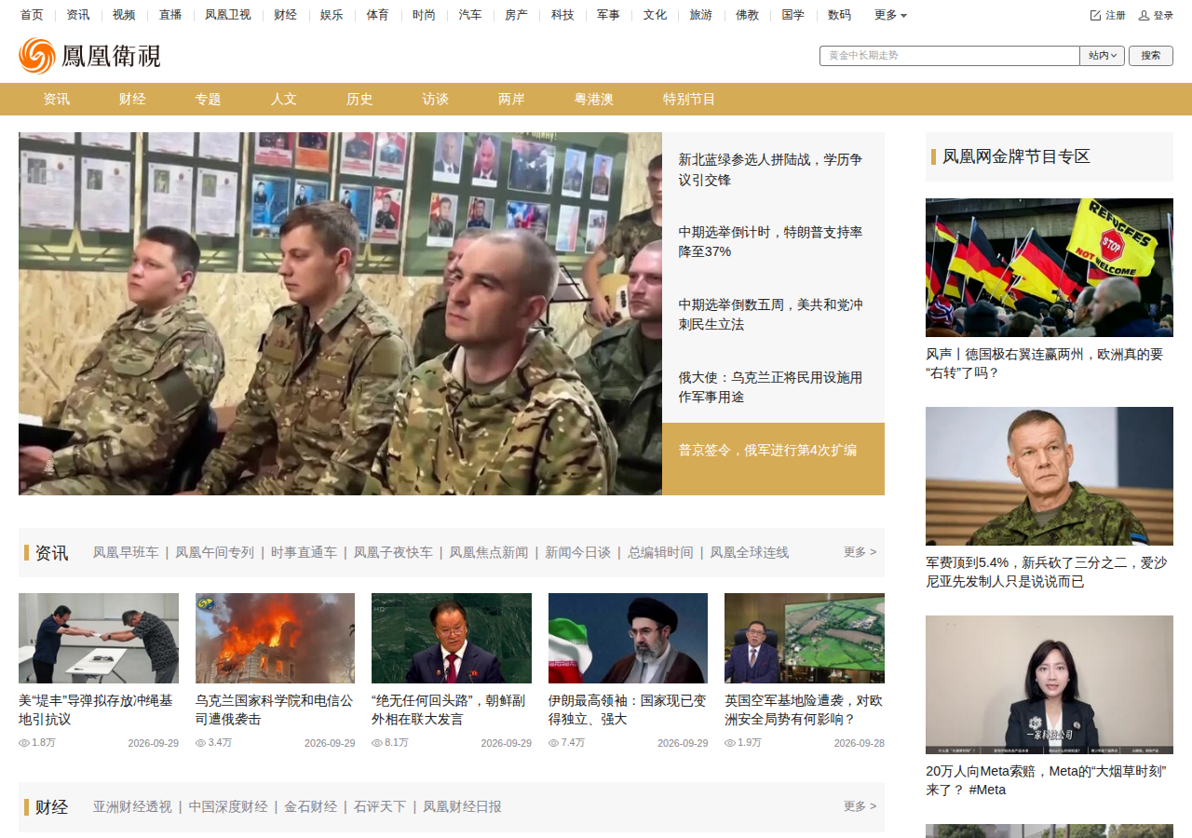Open article 伊朗最高领袖：国家现已变得独立
The width and height of the screenshot is (1192, 838).
[x=628, y=710]
